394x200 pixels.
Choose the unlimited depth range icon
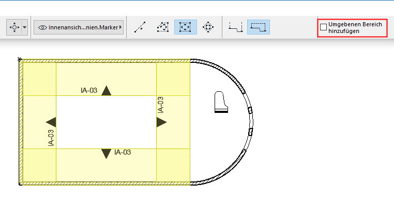click(x=236, y=27)
